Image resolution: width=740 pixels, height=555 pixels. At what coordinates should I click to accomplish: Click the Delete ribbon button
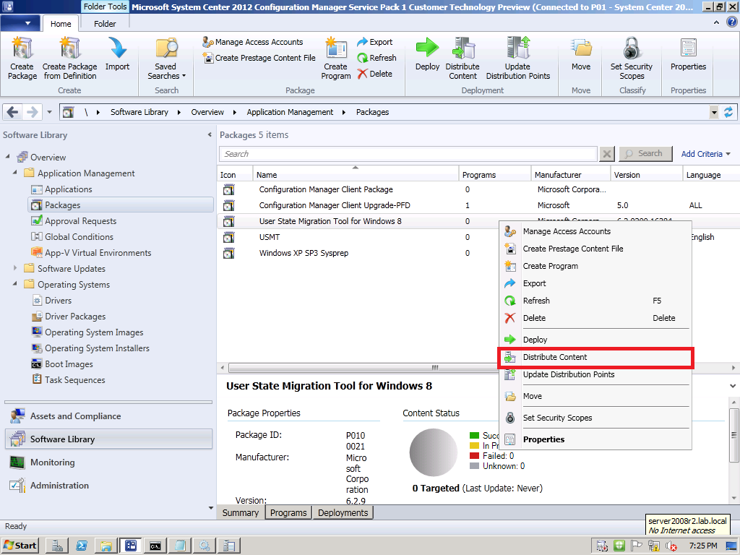pyautogui.click(x=375, y=74)
